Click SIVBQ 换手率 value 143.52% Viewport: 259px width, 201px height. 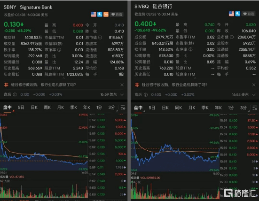click(166, 49)
